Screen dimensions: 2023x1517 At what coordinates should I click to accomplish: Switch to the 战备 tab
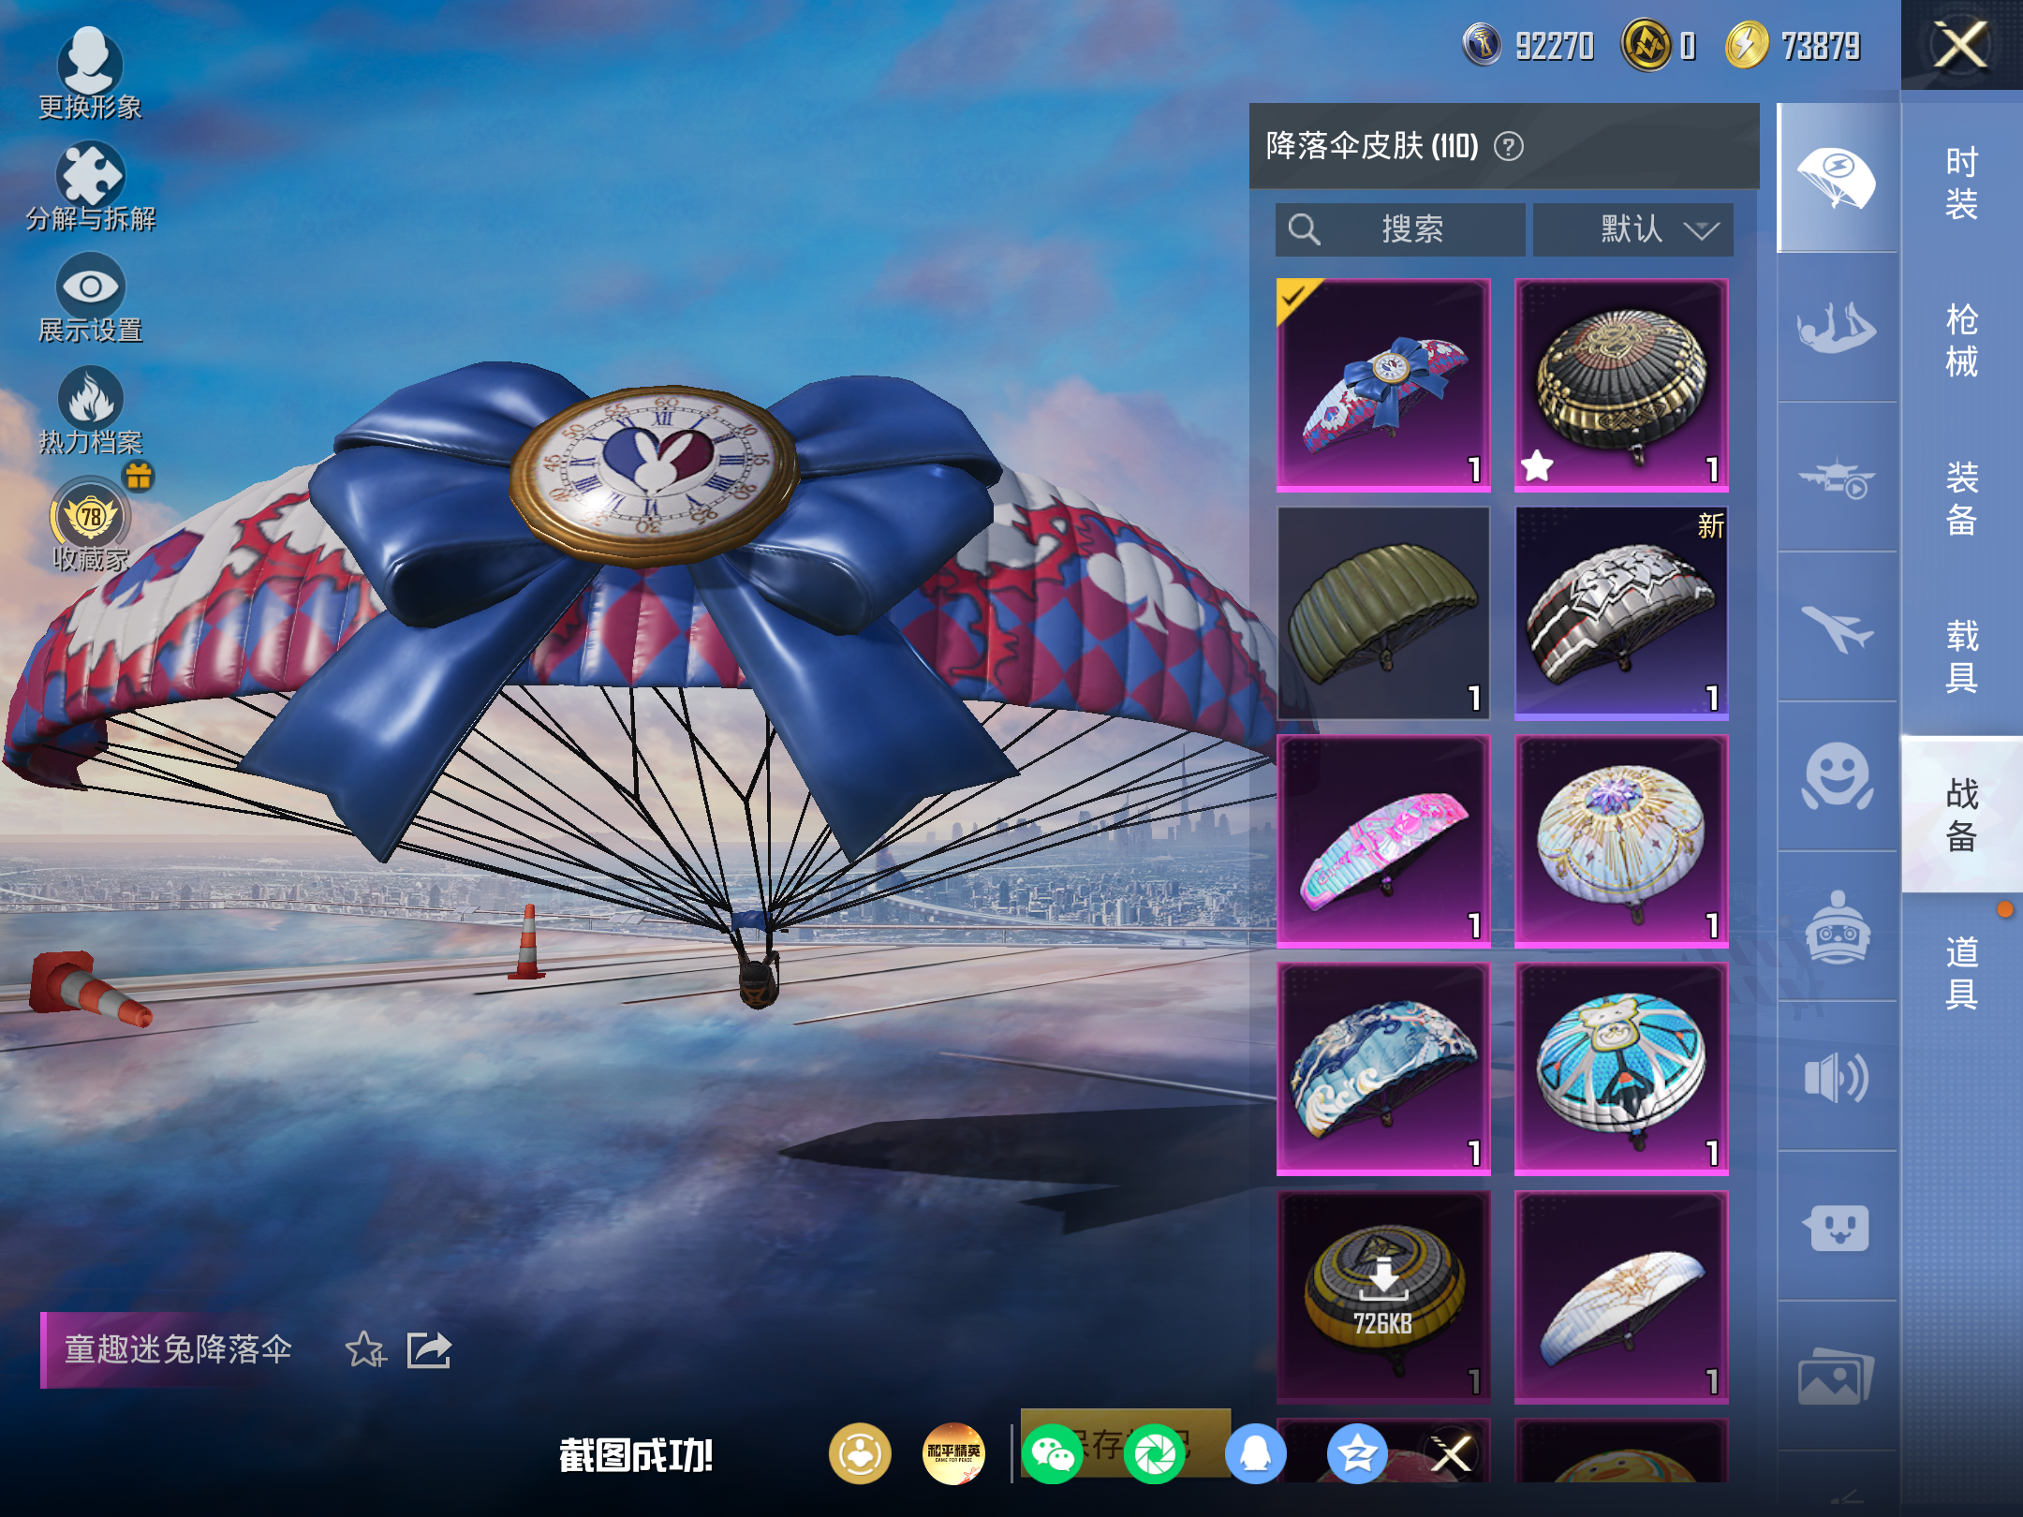click(1961, 815)
